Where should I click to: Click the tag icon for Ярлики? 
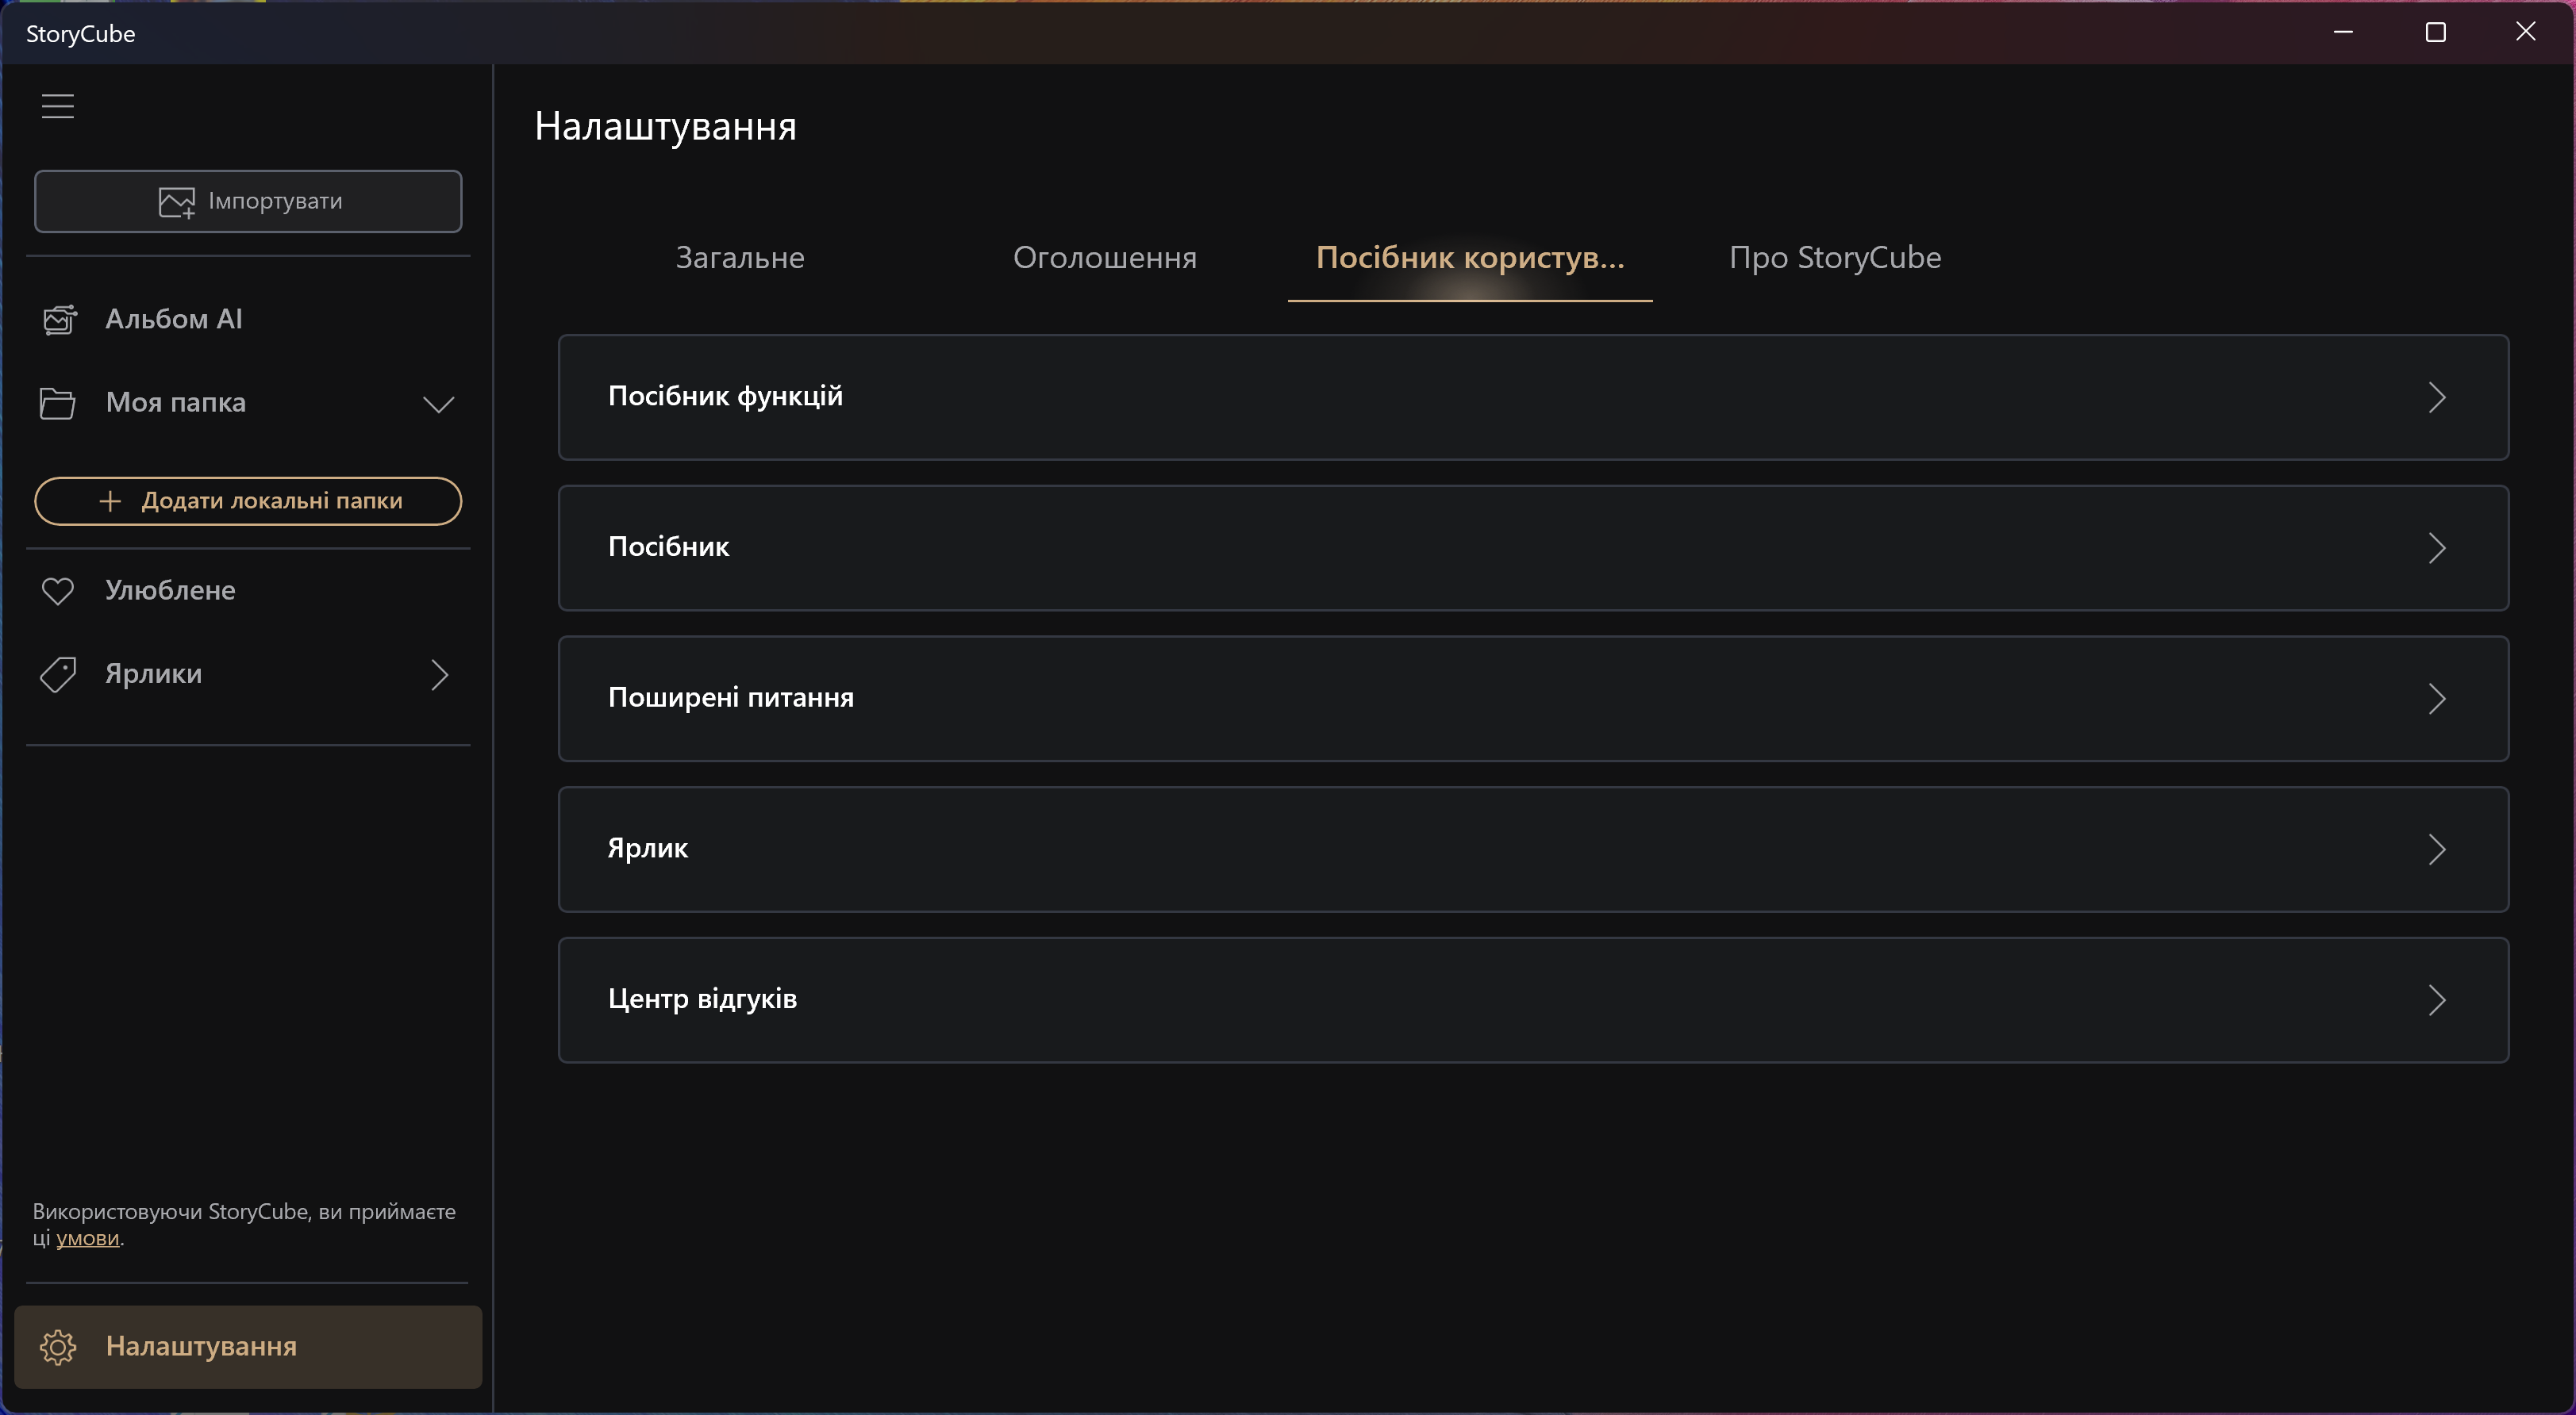pyautogui.click(x=57, y=674)
